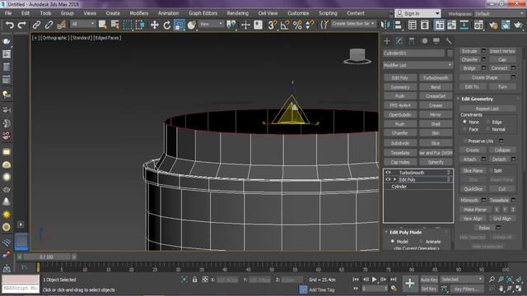
Task: Click the Cap Holes modifier button
Action: tap(400, 162)
